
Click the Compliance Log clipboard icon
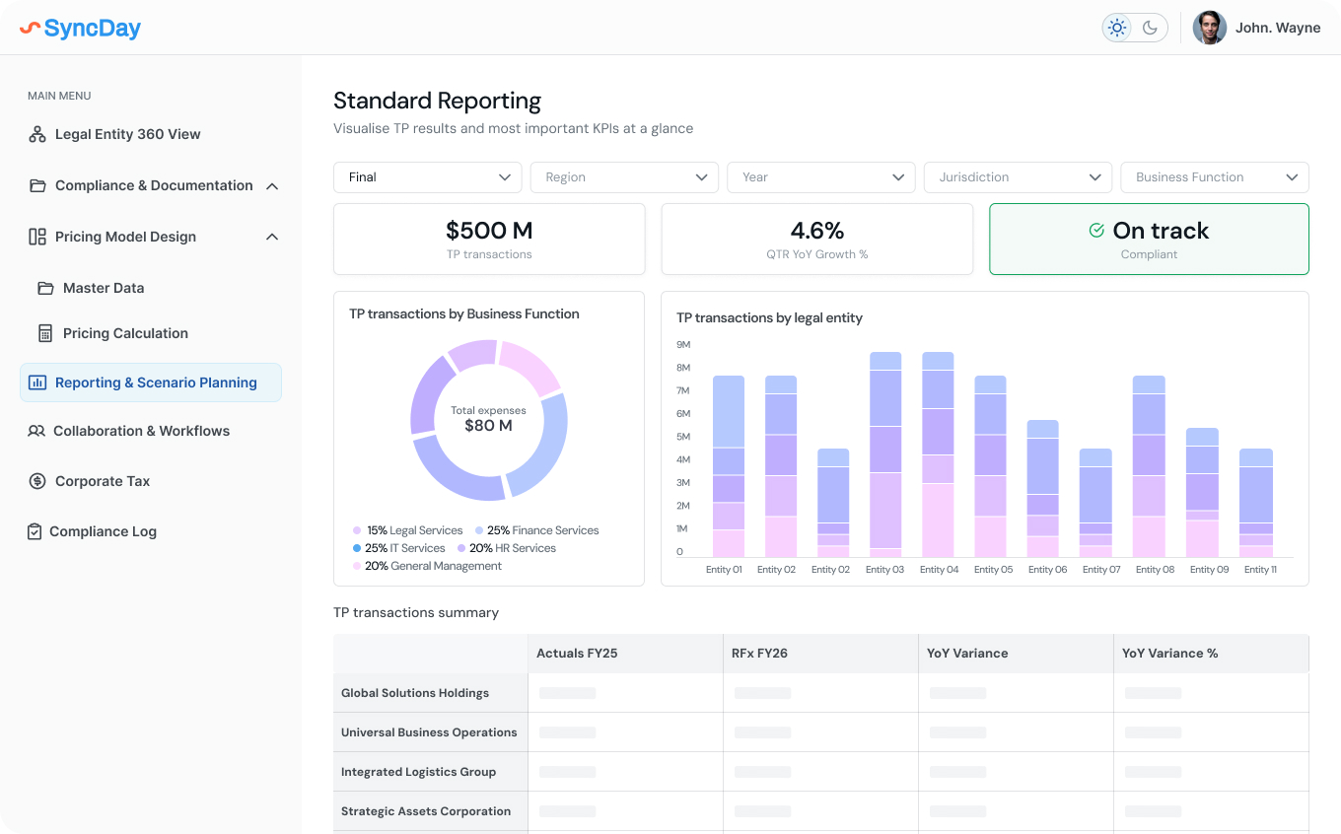click(x=35, y=531)
